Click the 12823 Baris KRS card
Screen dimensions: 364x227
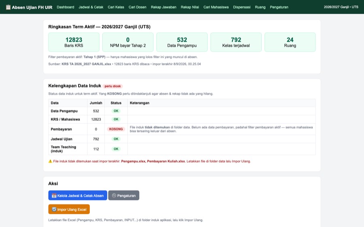tap(74, 42)
